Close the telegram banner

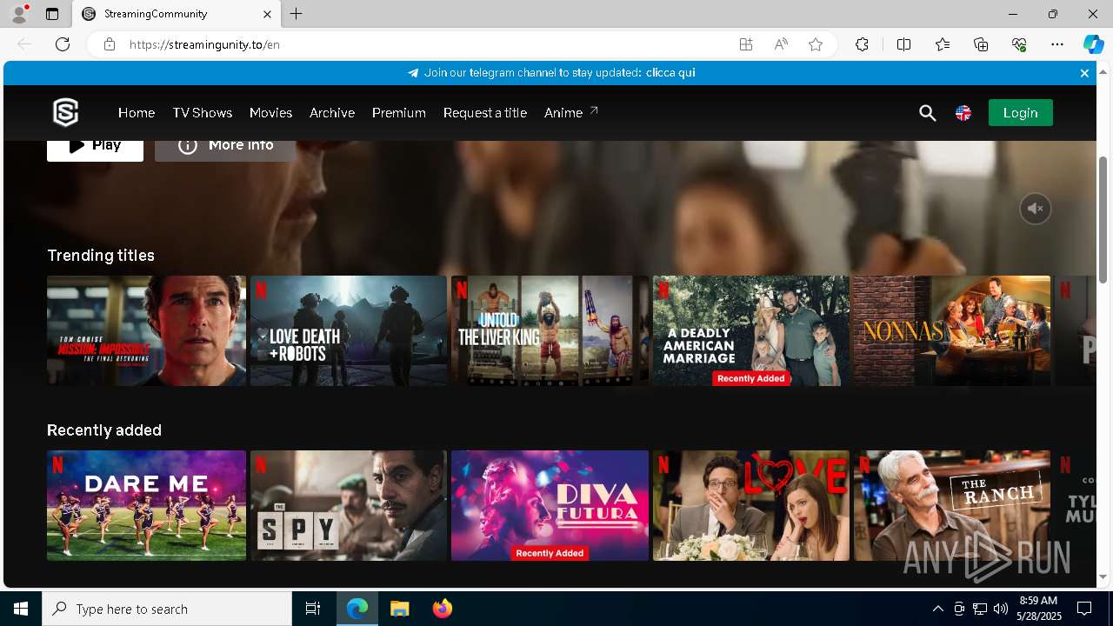coord(1084,73)
